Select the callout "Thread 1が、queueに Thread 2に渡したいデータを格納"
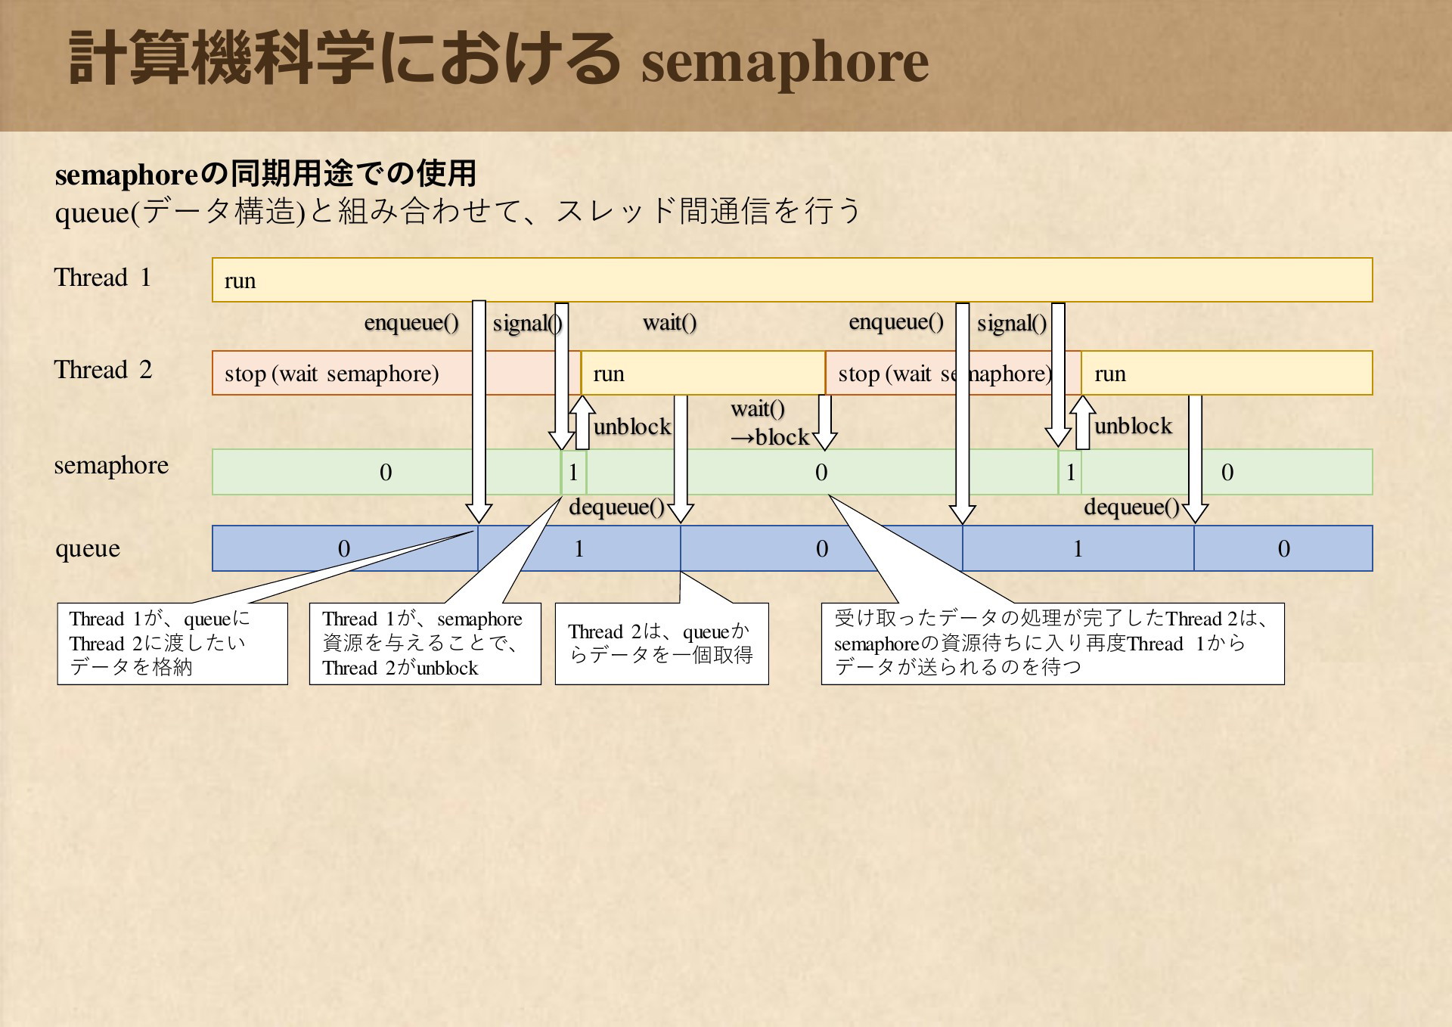 tap(172, 644)
